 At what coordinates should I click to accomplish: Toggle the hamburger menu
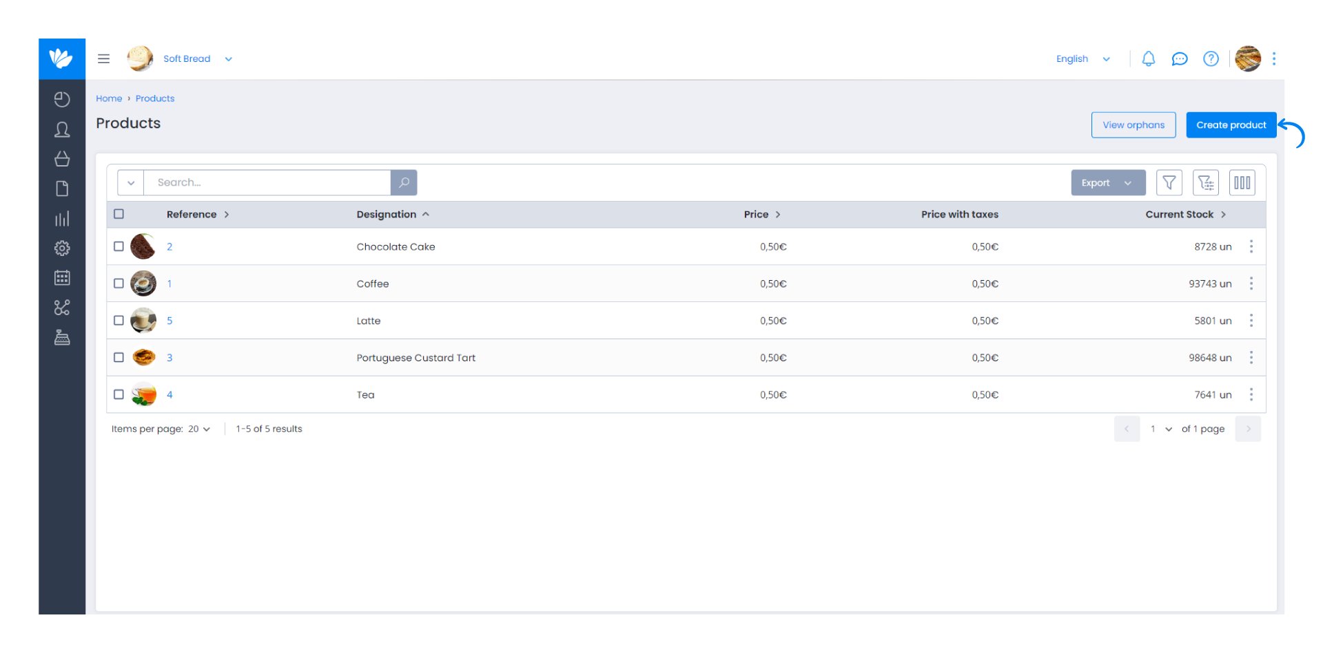[103, 58]
